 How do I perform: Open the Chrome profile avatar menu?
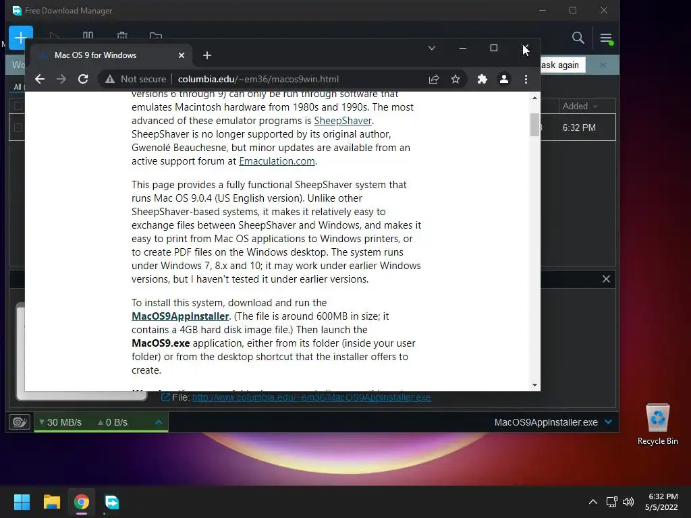point(503,80)
